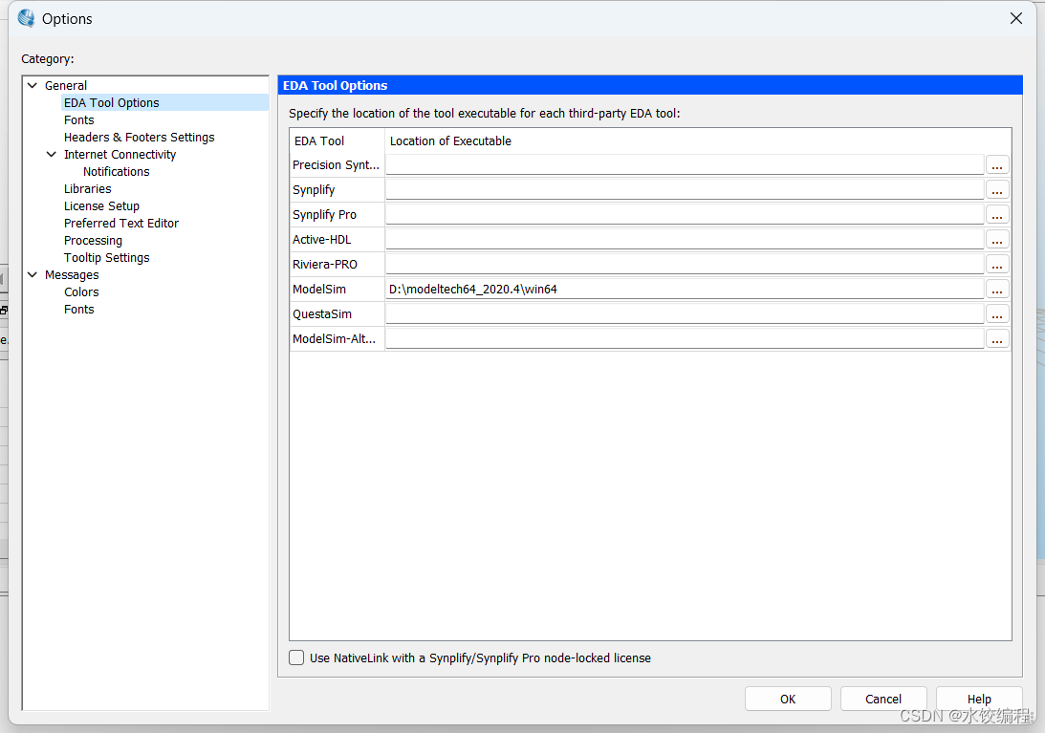Collapse the General category tree

tap(32, 85)
